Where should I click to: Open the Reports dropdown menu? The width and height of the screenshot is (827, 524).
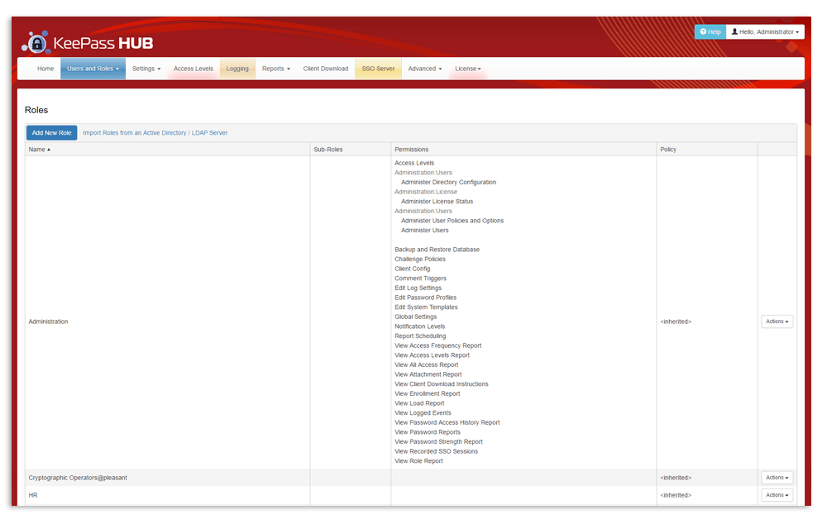click(x=276, y=69)
